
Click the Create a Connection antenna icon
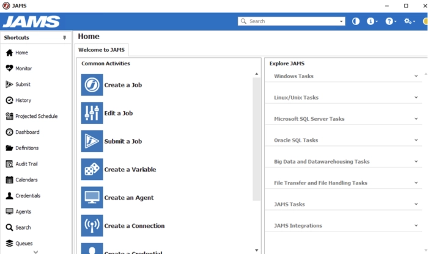coord(92,225)
